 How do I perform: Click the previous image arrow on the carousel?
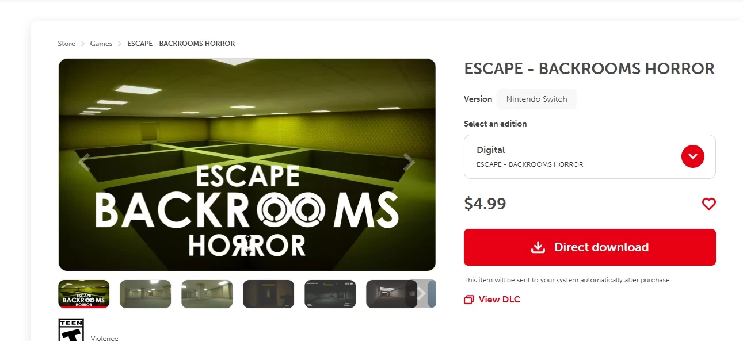click(x=84, y=163)
